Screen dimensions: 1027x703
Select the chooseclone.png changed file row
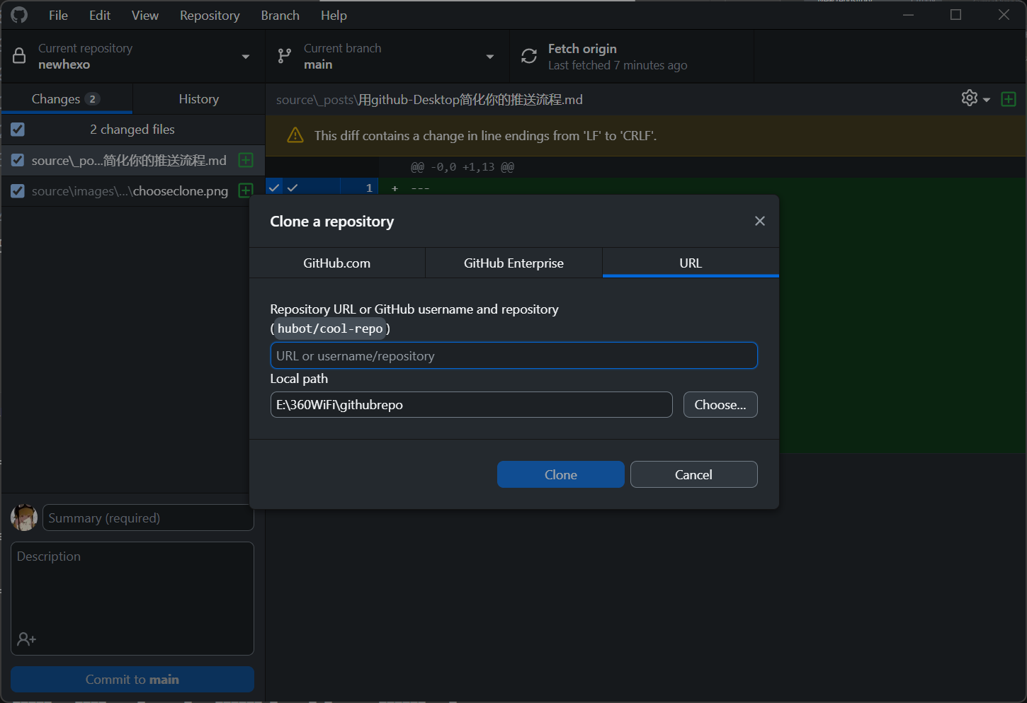pos(133,190)
